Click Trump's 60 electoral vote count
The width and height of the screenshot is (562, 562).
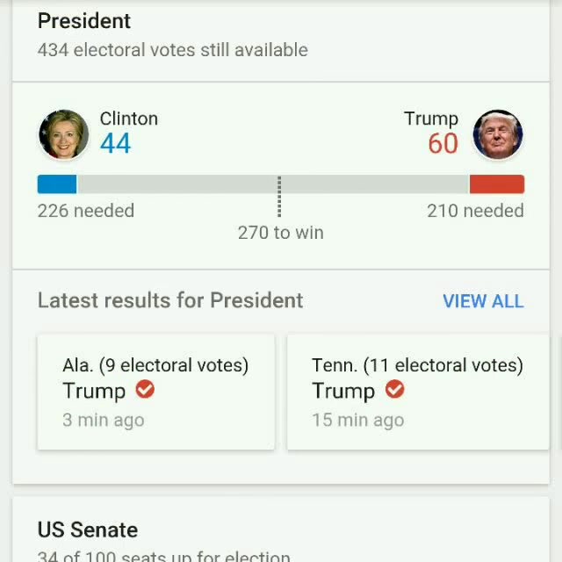443,143
